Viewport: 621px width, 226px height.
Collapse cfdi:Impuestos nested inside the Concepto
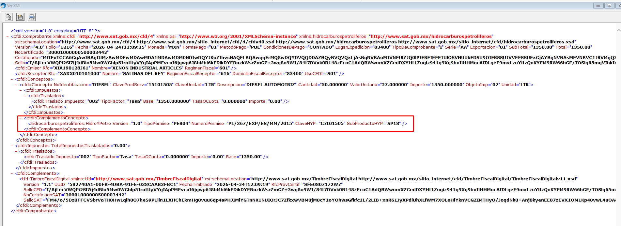point(21,90)
